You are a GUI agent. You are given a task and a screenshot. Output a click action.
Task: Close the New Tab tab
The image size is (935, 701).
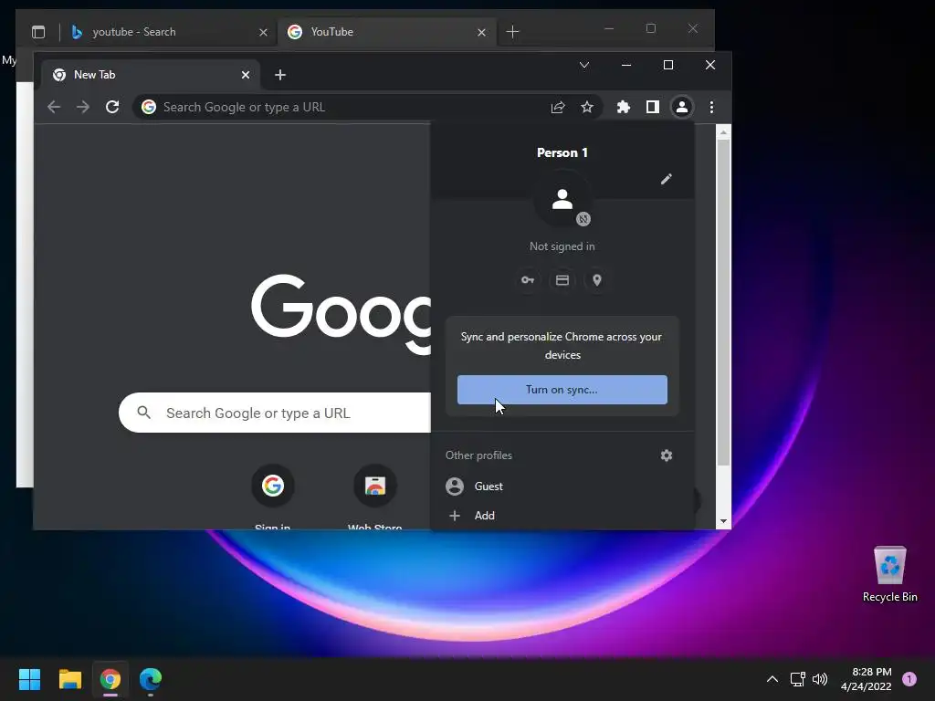[245, 75]
